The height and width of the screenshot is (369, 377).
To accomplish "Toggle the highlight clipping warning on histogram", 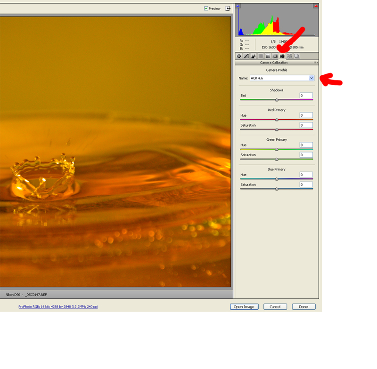I will 316,6.
